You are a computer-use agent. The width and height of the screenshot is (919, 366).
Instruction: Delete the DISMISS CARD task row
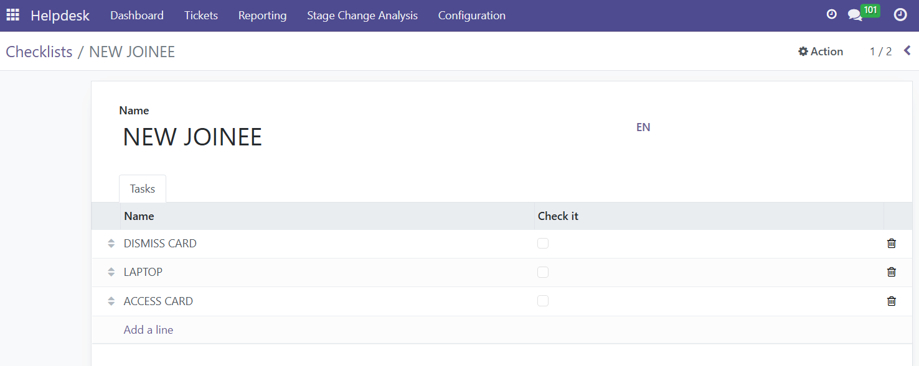(892, 244)
